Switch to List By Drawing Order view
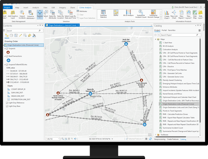Viewport: 208px width, 159px height. [7, 35]
